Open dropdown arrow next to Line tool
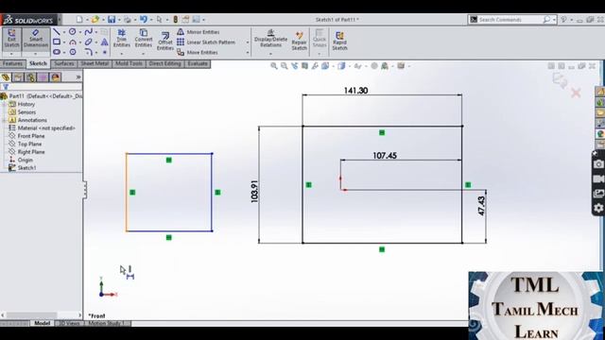 (64, 32)
